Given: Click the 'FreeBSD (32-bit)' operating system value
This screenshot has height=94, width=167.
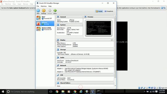Looking at the screenshot, I should point(74,21).
